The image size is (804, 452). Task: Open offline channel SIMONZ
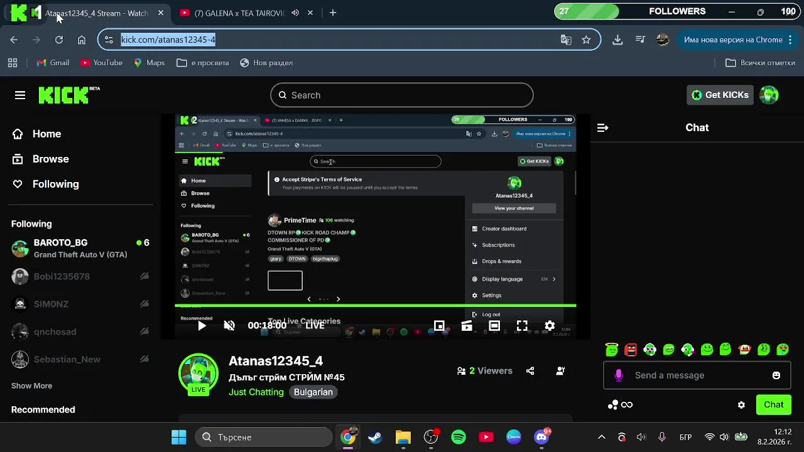click(80, 304)
